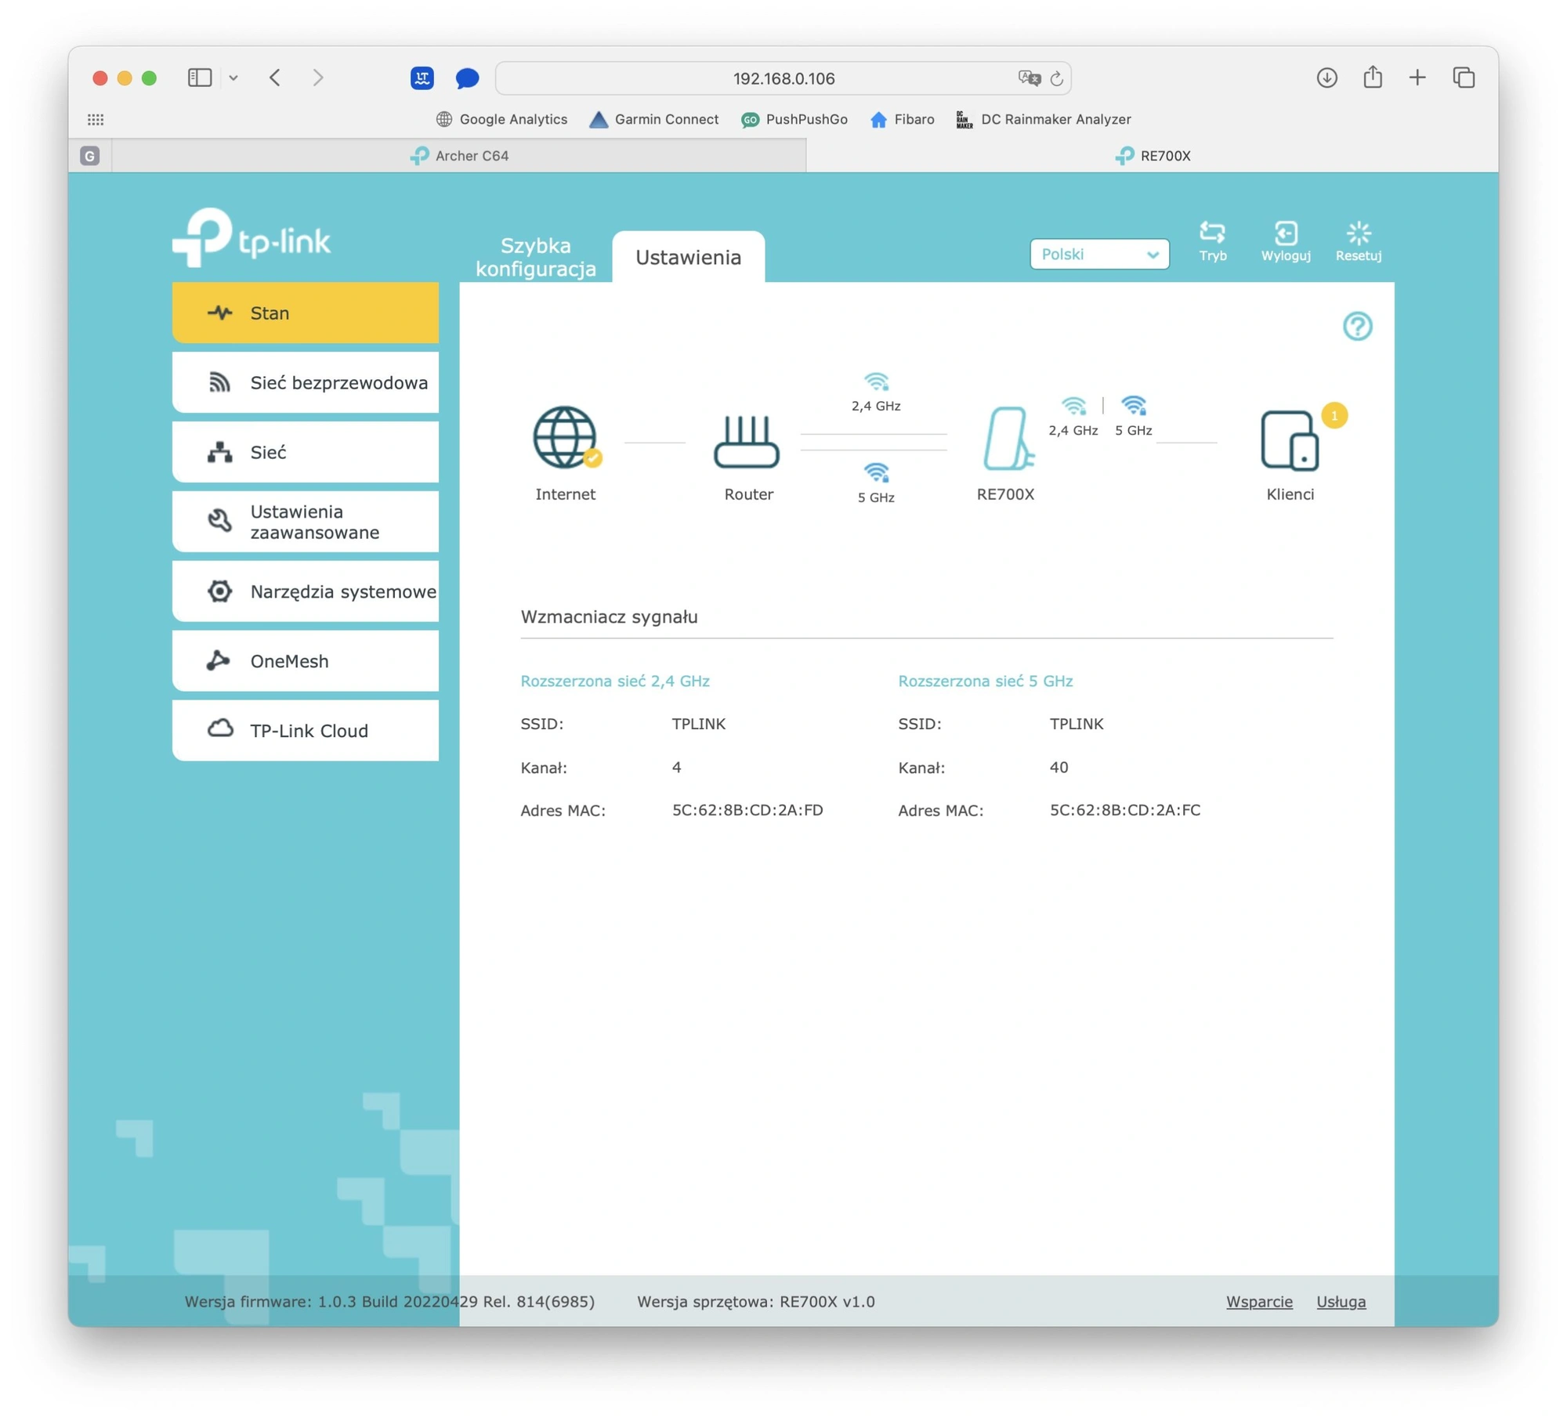Open the OneMesh sidebar item
This screenshot has height=1417, width=1567.
306,661
